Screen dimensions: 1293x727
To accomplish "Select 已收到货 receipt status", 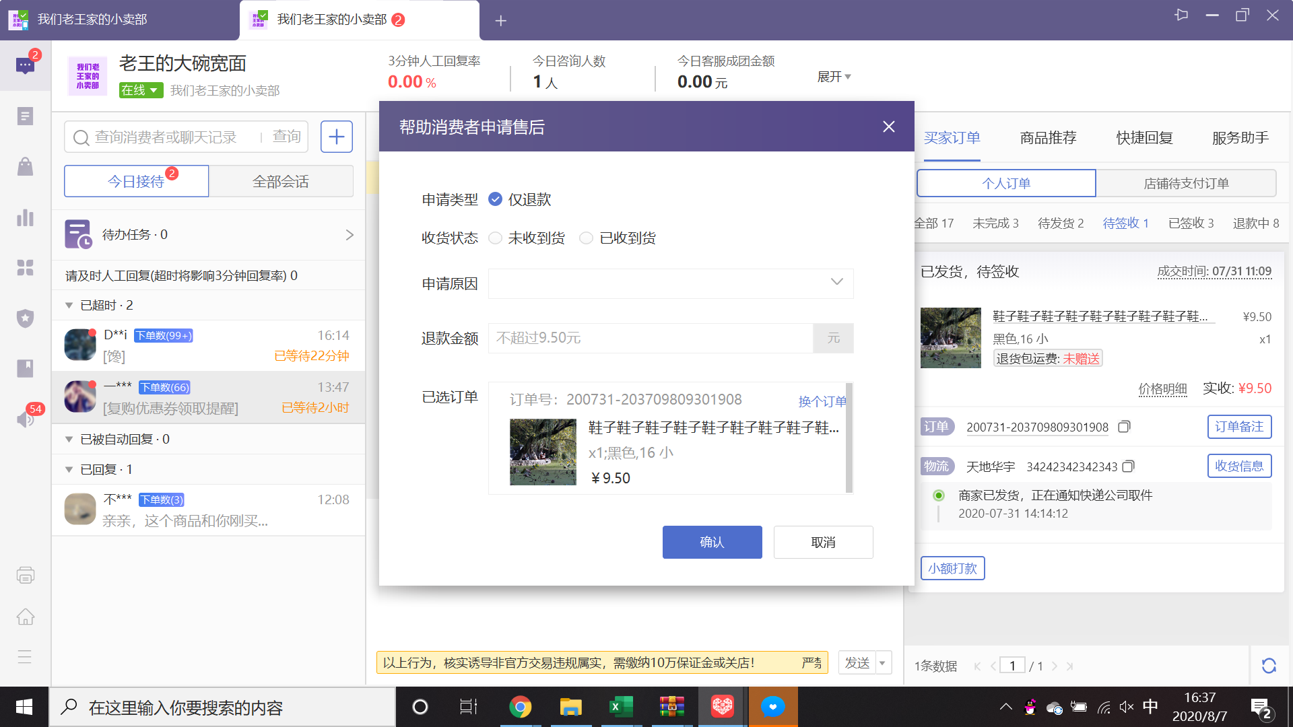I will 586,238.
